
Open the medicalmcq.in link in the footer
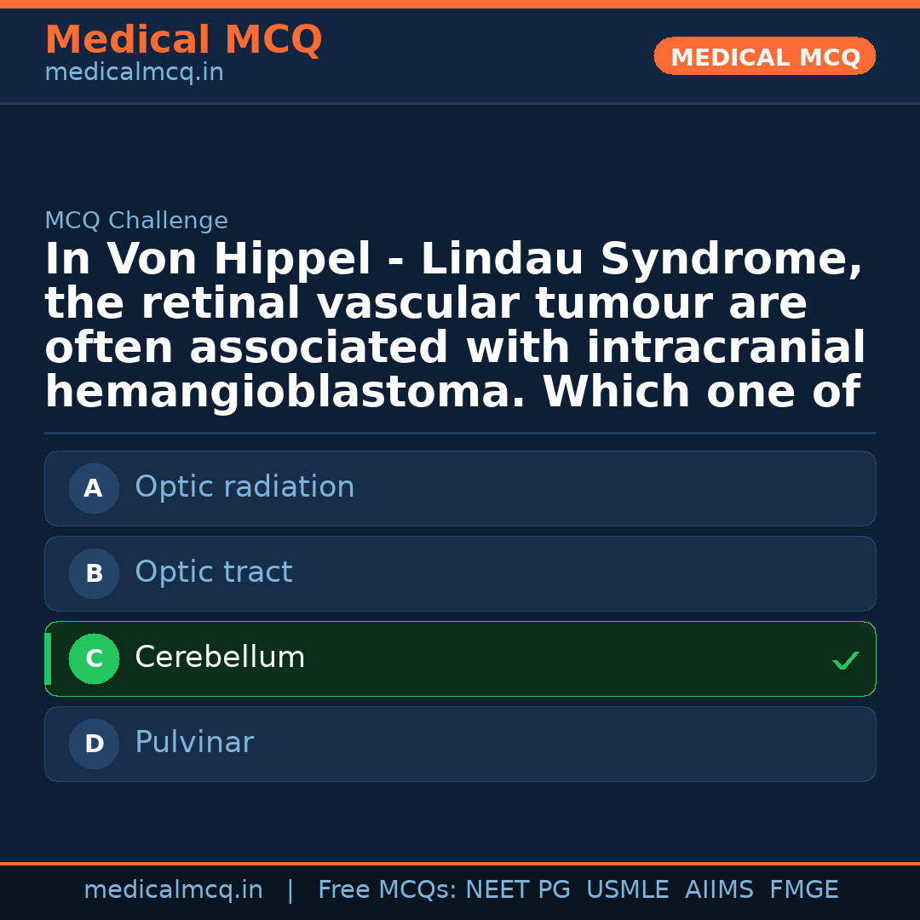point(173,890)
